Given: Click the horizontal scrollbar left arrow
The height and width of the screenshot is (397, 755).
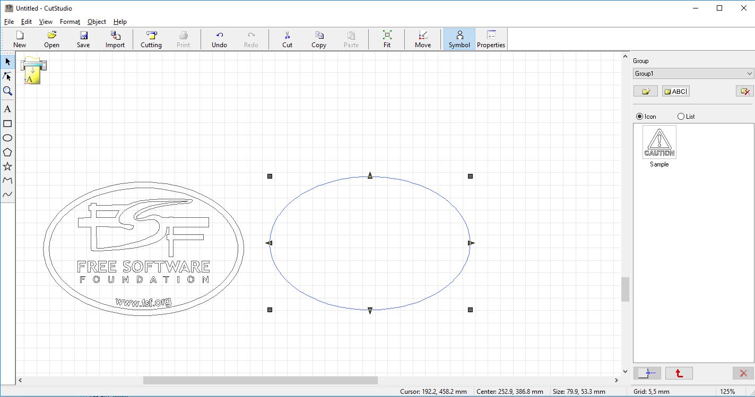Looking at the screenshot, I should (x=20, y=380).
